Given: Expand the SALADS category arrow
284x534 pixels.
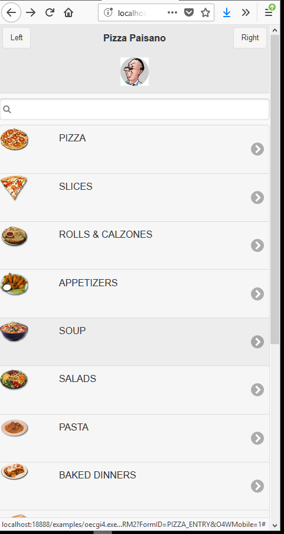Looking at the screenshot, I should point(257,390).
